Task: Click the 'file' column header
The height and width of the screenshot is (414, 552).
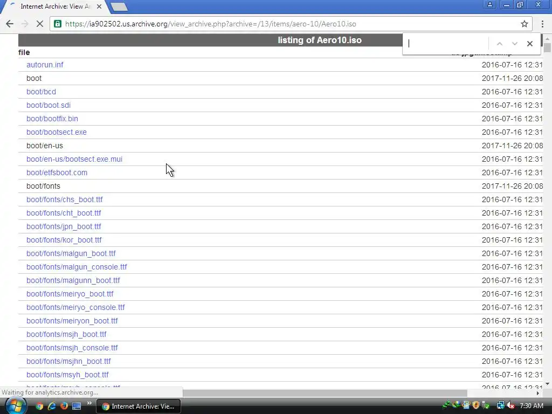Action: click(24, 52)
